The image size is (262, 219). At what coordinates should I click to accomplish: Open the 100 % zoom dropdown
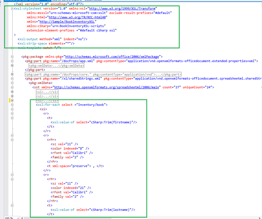tap(18, 218)
